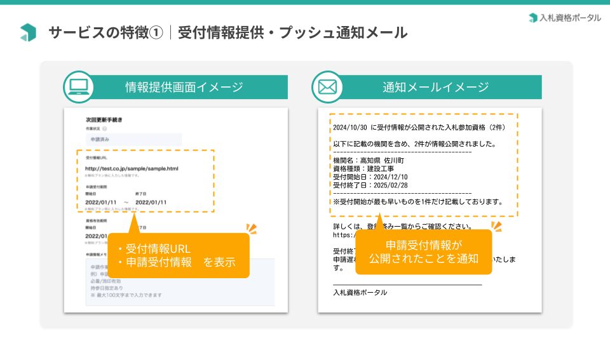Select the 情報提供画面イメージ header banner

tap(184, 87)
